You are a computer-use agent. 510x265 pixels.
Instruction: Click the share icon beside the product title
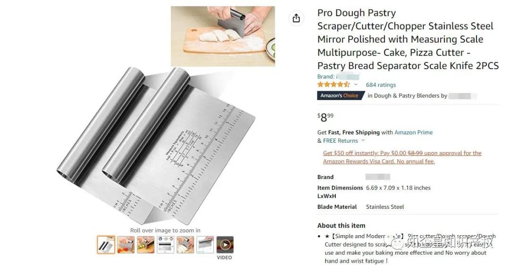pyautogui.click(x=296, y=18)
